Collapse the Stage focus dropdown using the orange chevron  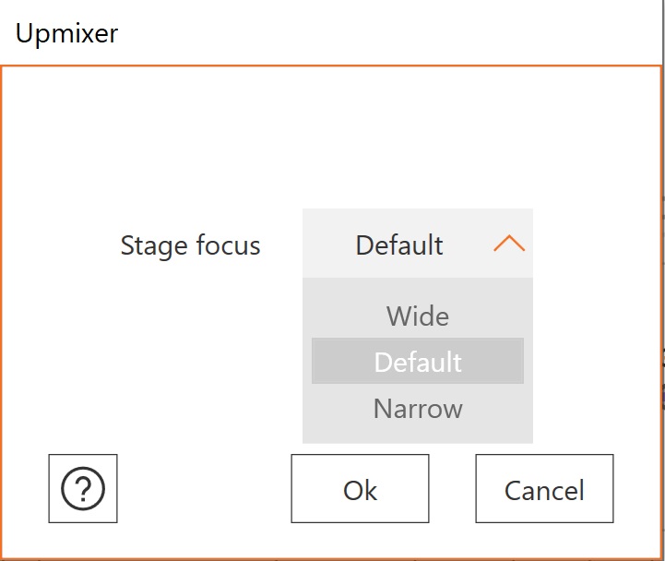(509, 245)
